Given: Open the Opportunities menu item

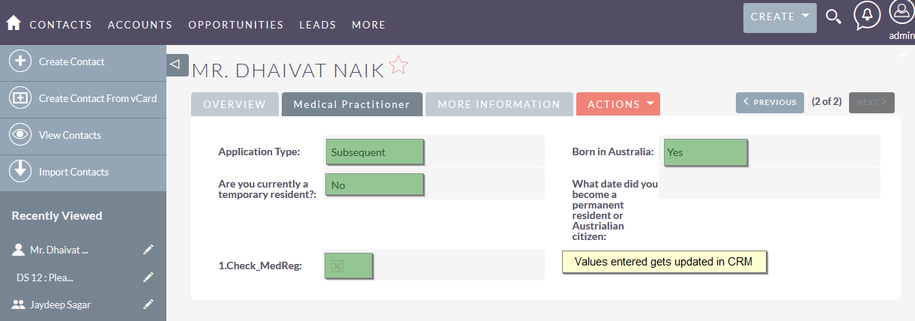Looking at the screenshot, I should (236, 25).
